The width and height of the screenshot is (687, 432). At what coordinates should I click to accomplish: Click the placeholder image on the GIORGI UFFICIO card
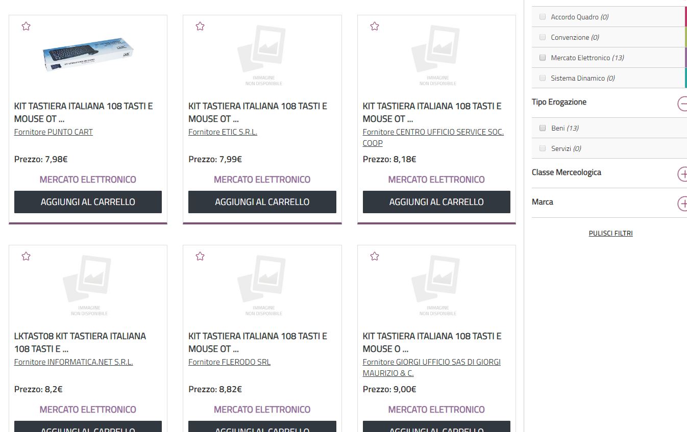coord(437,285)
